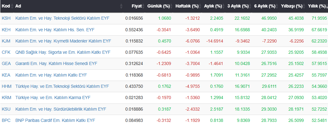Click KEA 3-month value 11.3161
This screenshot has width=328, height=125.
tap(242, 75)
